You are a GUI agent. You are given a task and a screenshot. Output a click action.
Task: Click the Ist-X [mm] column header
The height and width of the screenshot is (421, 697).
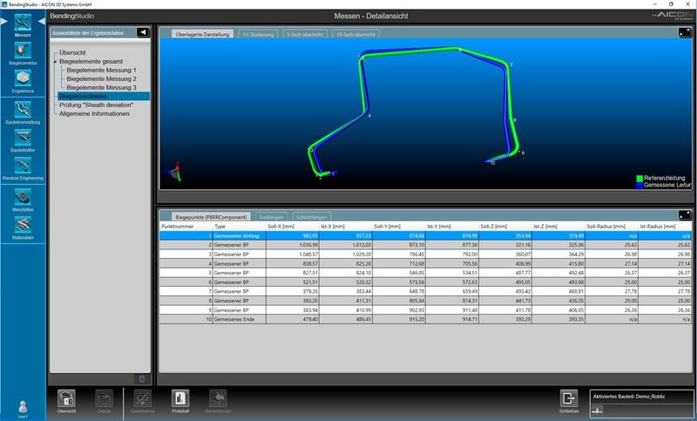pos(345,227)
